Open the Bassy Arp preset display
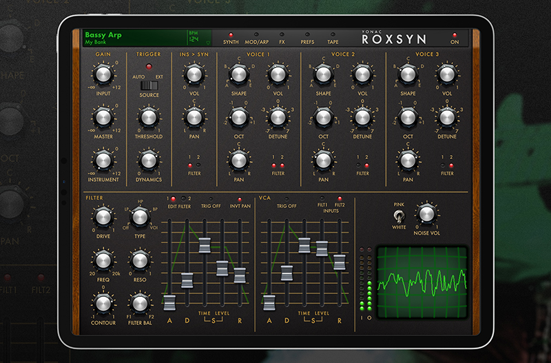This screenshot has width=551, height=363. (135, 38)
